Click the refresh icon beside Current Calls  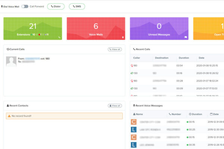8,49
